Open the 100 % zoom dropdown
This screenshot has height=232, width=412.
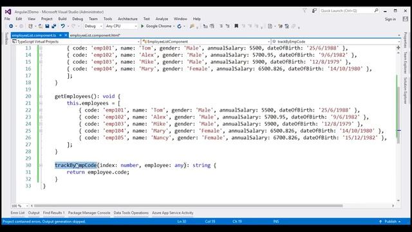click(x=20, y=206)
